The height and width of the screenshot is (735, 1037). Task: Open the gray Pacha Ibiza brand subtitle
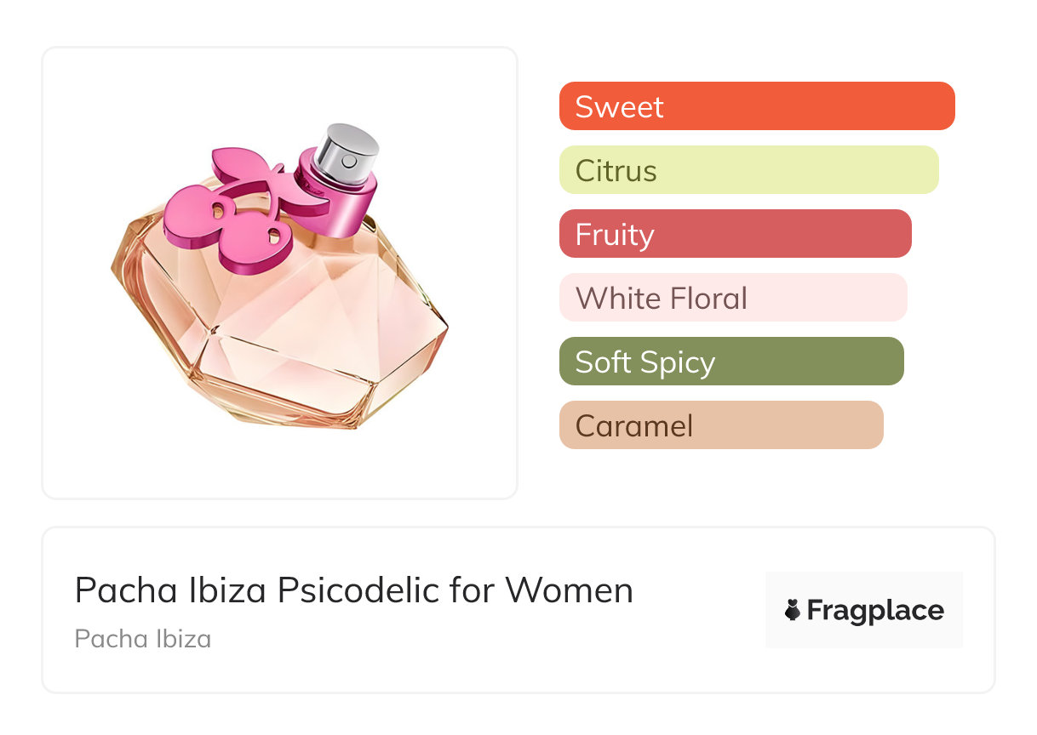tap(143, 639)
